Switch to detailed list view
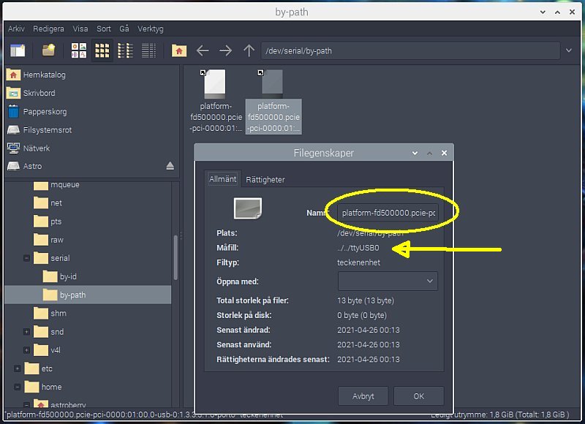Screen dimensions: 585x424 [x=148, y=50]
